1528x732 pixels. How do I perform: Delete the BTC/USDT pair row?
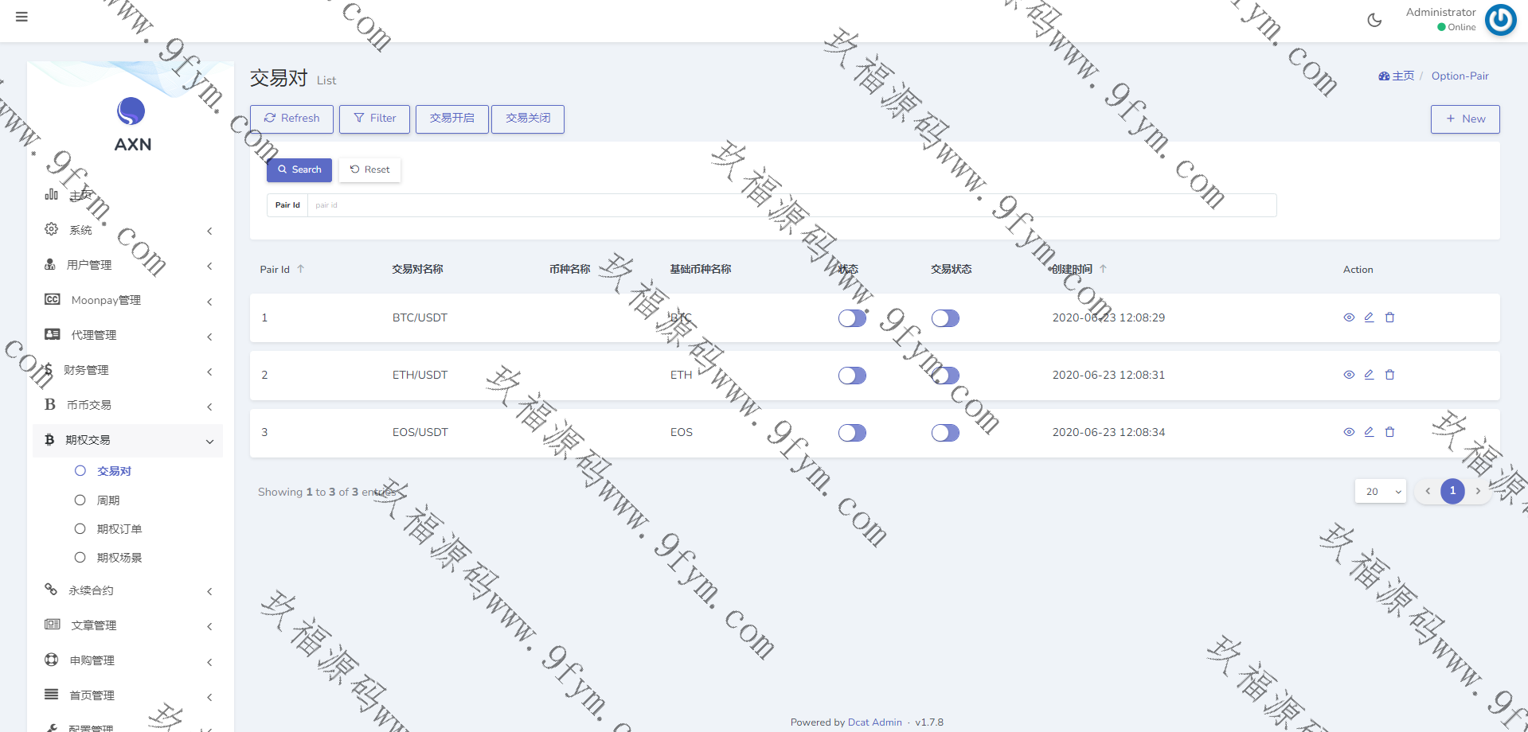tap(1389, 317)
